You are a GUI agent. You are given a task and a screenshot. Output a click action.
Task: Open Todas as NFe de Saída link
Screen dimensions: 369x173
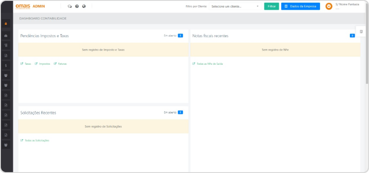coord(208,64)
